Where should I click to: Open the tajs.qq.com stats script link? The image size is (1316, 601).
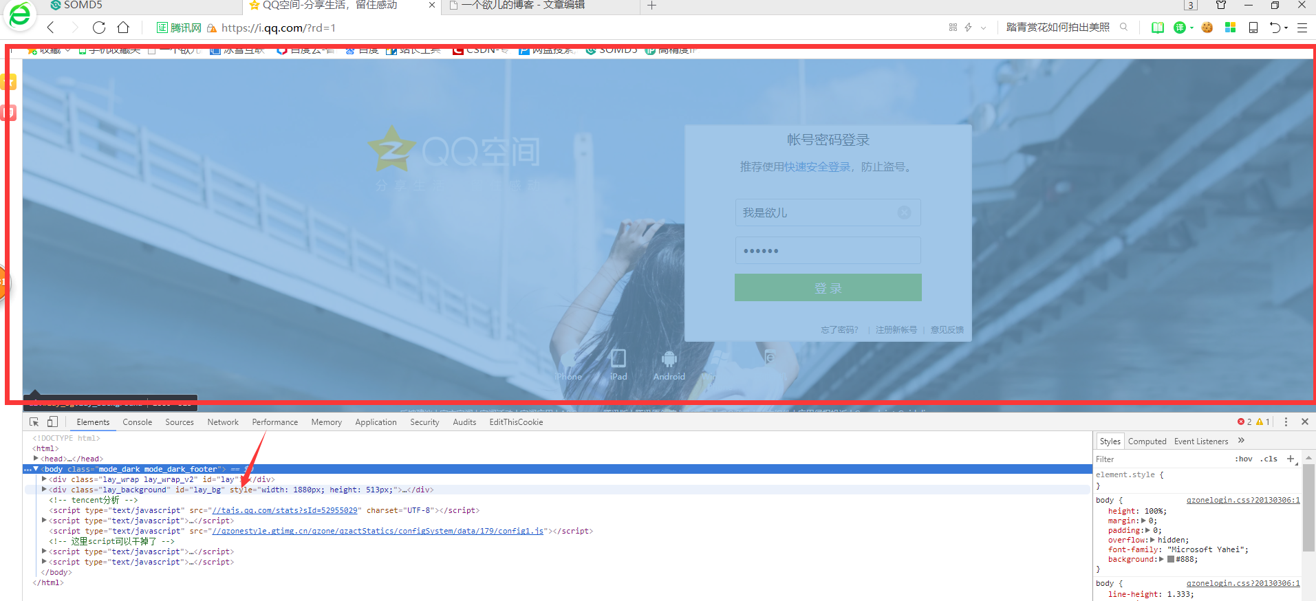pyautogui.click(x=285, y=511)
